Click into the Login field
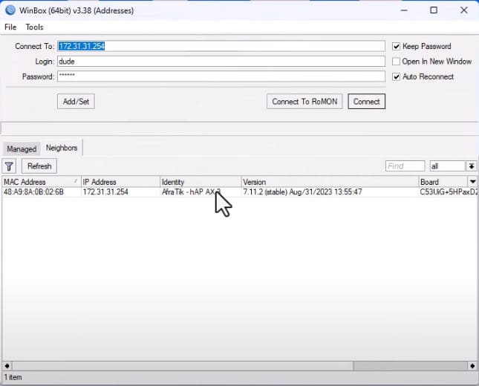The height and width of the screenshot is (386, 479). click(x=221, y=62)
